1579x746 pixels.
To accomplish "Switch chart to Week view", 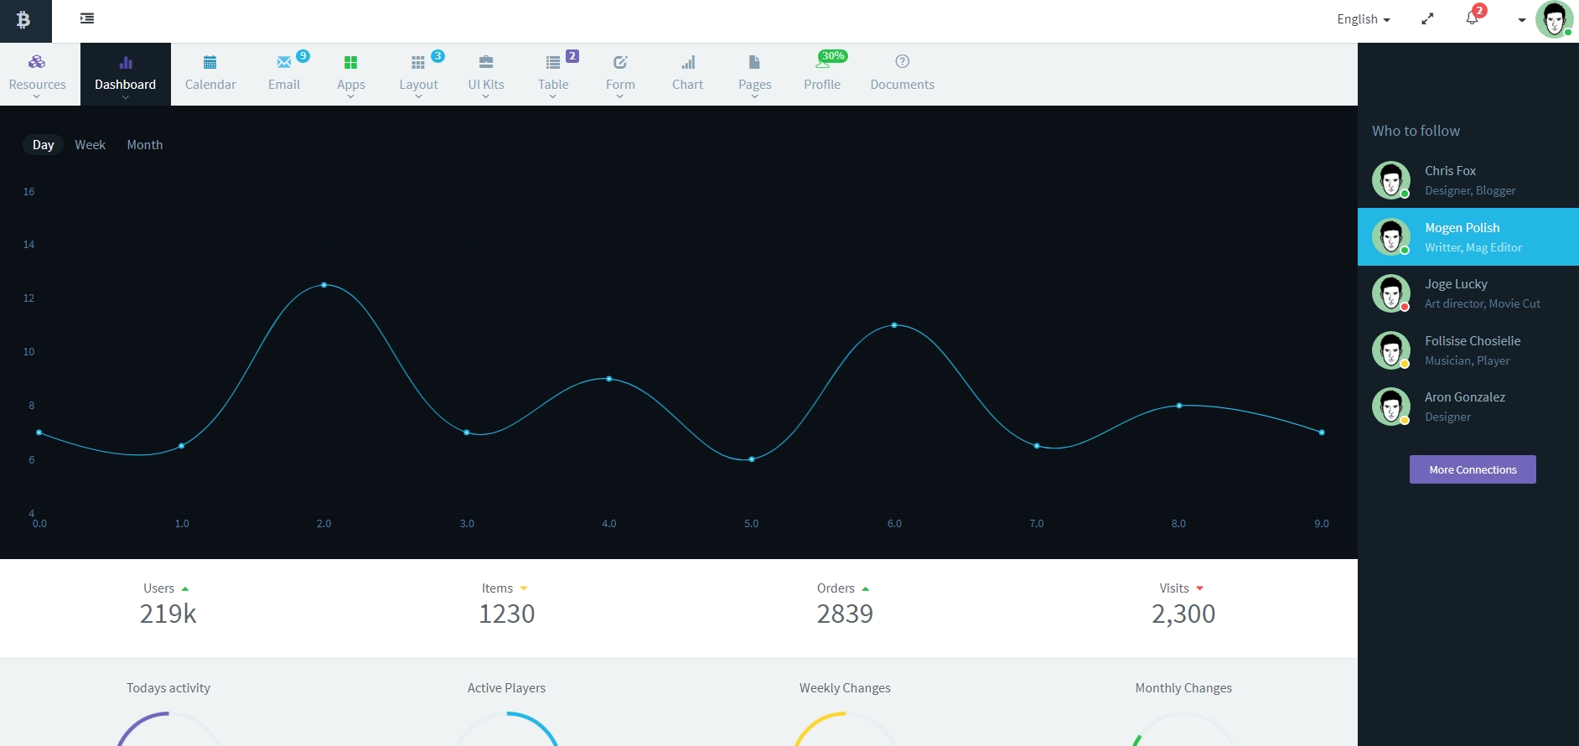I will (91, 145).
